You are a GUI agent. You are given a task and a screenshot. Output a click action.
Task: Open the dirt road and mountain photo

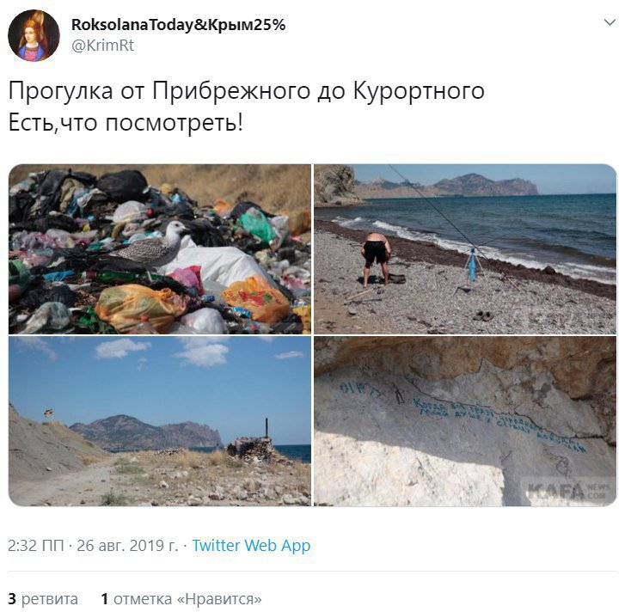(160, 421)
